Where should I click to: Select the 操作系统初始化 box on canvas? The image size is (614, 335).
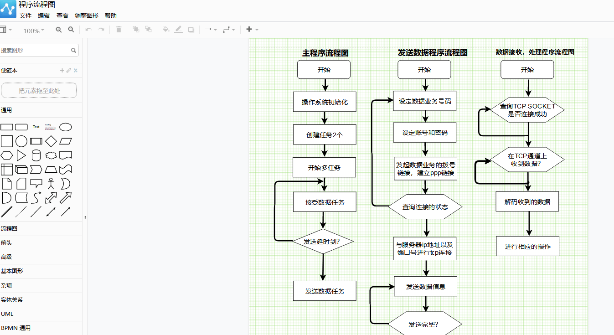point(325,102)
